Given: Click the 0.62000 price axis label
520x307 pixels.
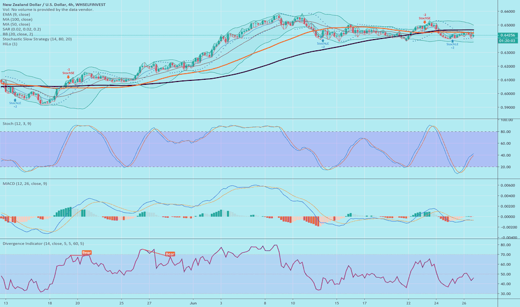Looking at the screenshot, I should coord(508,66).
